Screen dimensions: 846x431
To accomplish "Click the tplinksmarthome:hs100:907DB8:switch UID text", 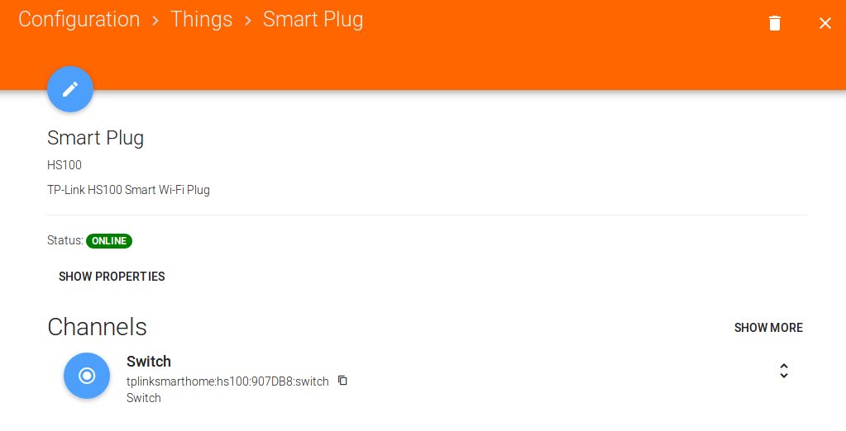I will click(x=227, y=381).
